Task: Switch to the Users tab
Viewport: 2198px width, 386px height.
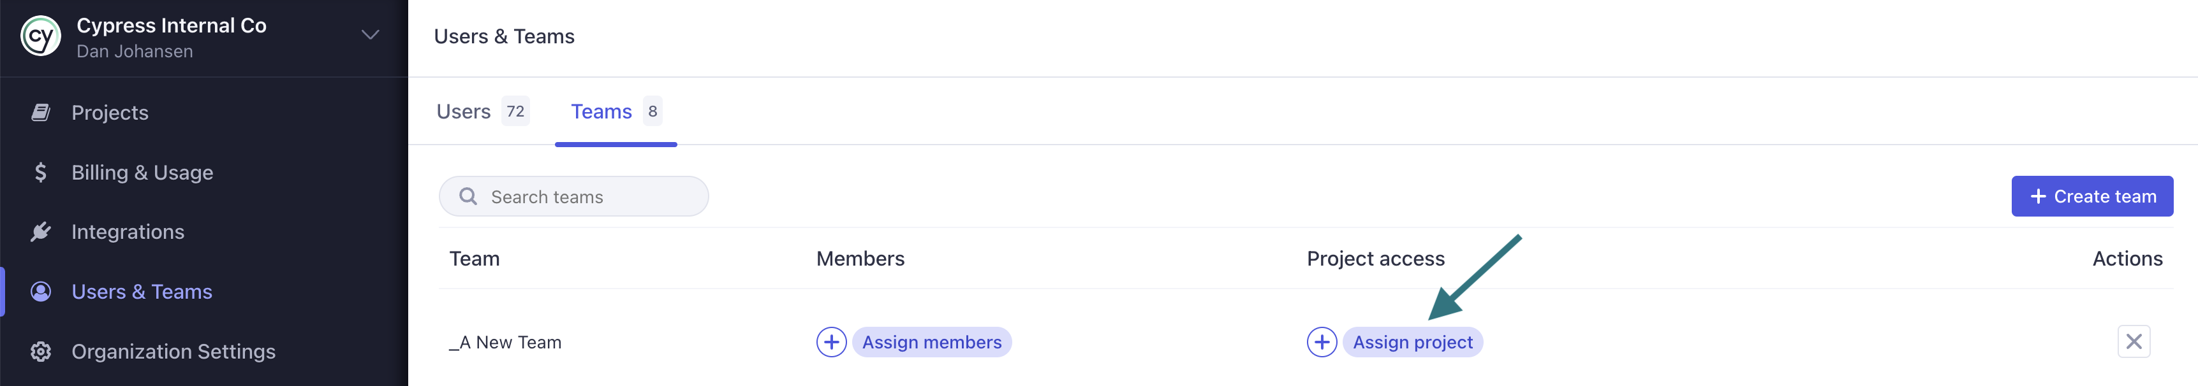Action: (x=462, y=111)
